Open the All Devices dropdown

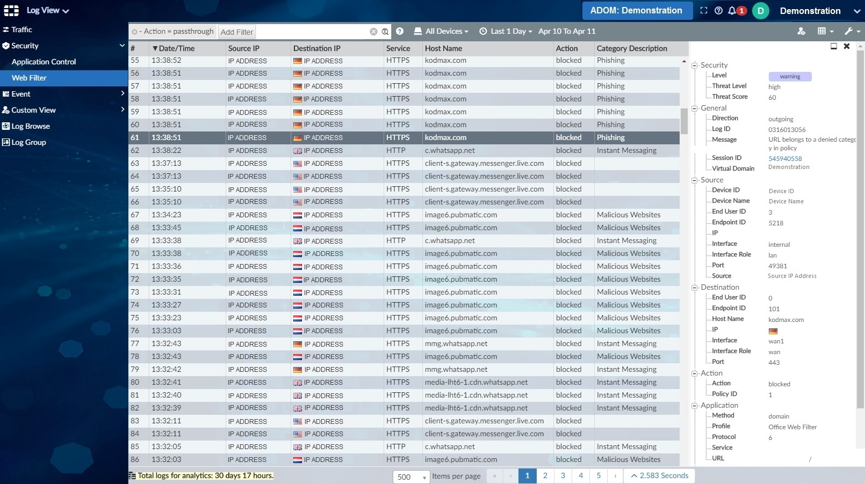pyautogui.click(x=442, y=32)
